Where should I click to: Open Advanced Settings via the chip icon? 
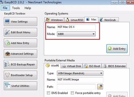pyautogui.click(x=8, y=54)
